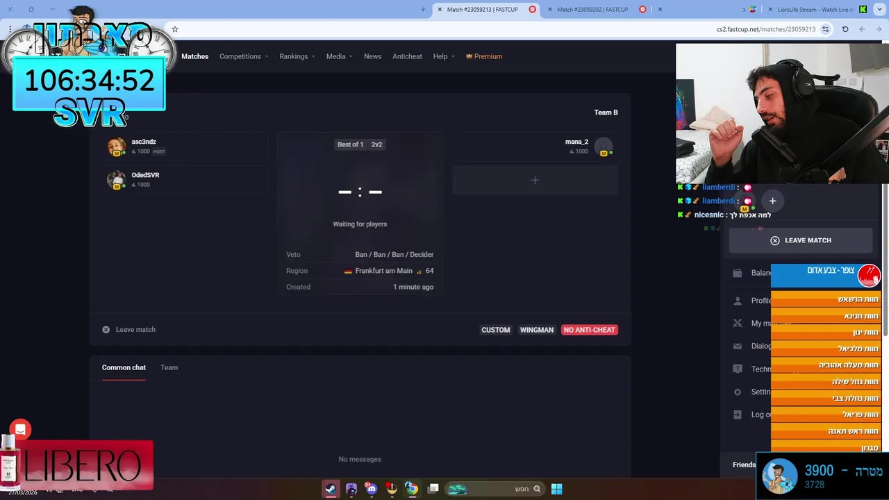Open the Tech support question-mark icon
The width and height of the screenshot is (889, 500).
click(738, 369)
